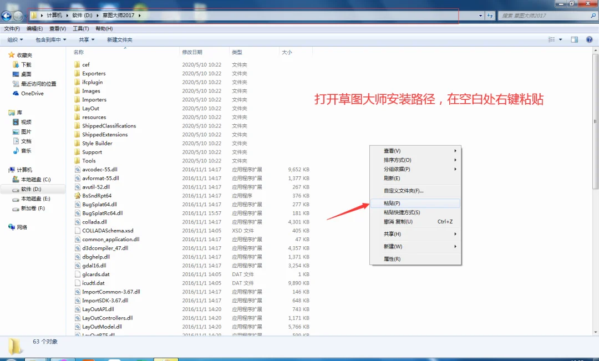Open the cef folder icon
599x361 pixels.
[x=77, y=64]
